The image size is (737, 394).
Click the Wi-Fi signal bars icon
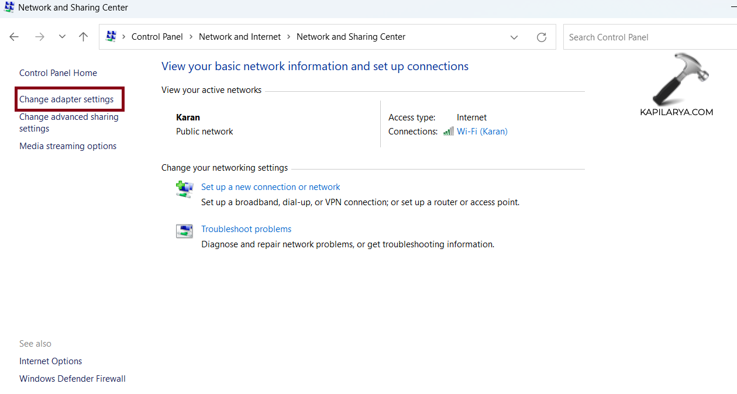[448, 132]
